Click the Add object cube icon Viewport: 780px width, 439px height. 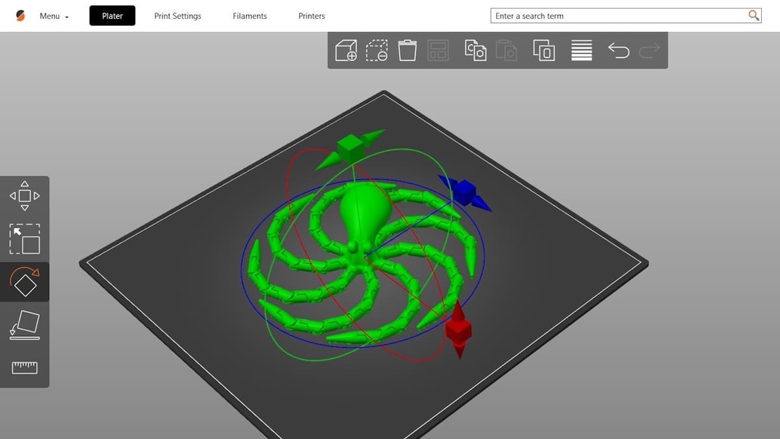pyautogui.click(x=346, y=51)
